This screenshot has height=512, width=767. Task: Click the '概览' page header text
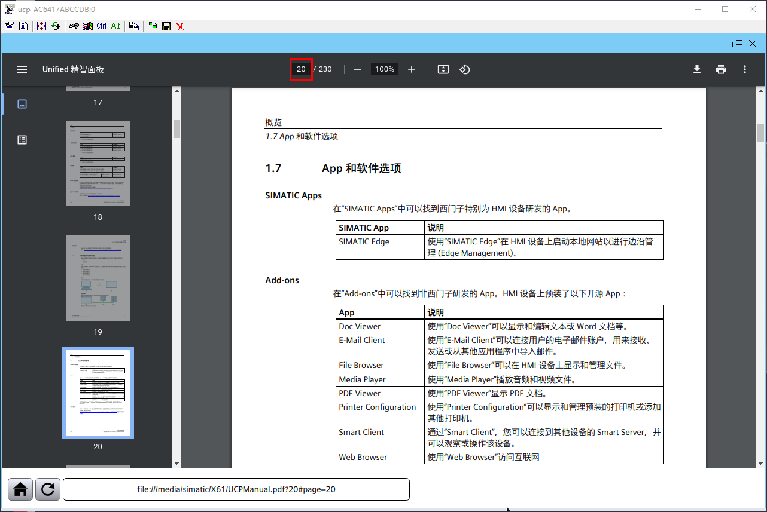click(x=273, y=122)
